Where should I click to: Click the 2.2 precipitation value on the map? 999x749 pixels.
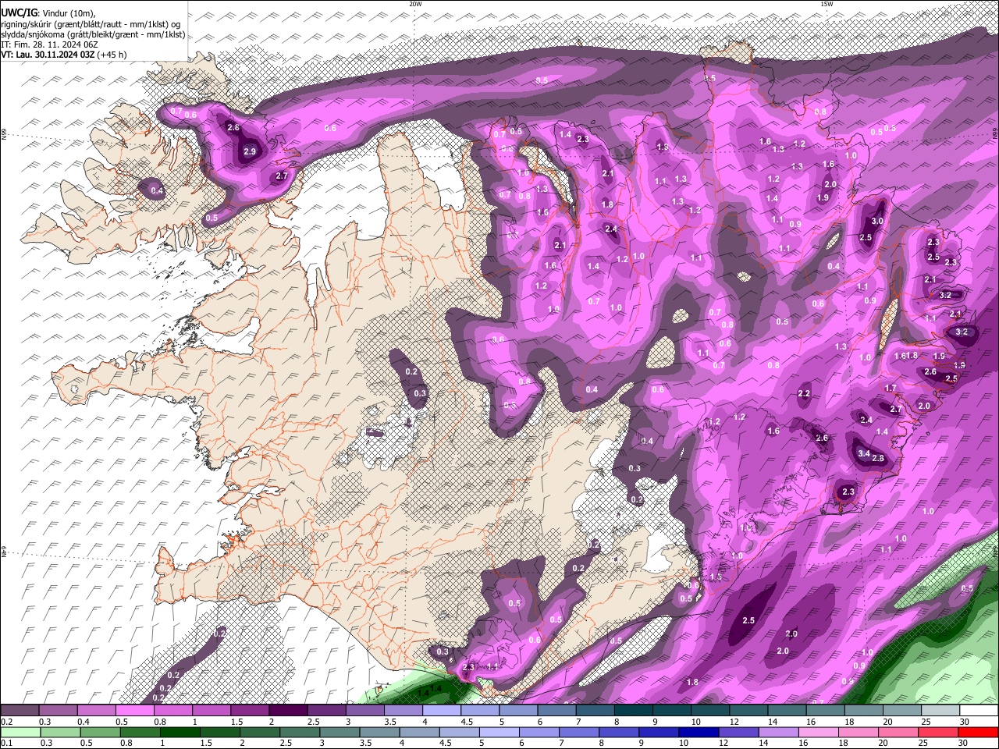coord(804,394)
